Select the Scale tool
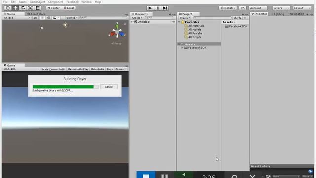This screenshot has height=178, width=316. pos(30,8)
